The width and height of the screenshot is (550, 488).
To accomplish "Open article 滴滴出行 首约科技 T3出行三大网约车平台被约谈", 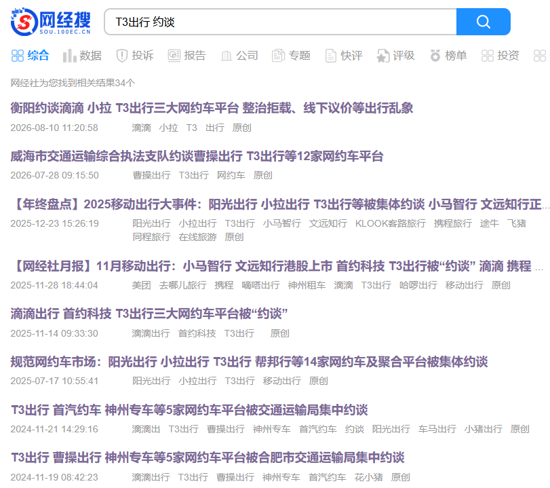I will pyautogui.click(x=149, y=314).
